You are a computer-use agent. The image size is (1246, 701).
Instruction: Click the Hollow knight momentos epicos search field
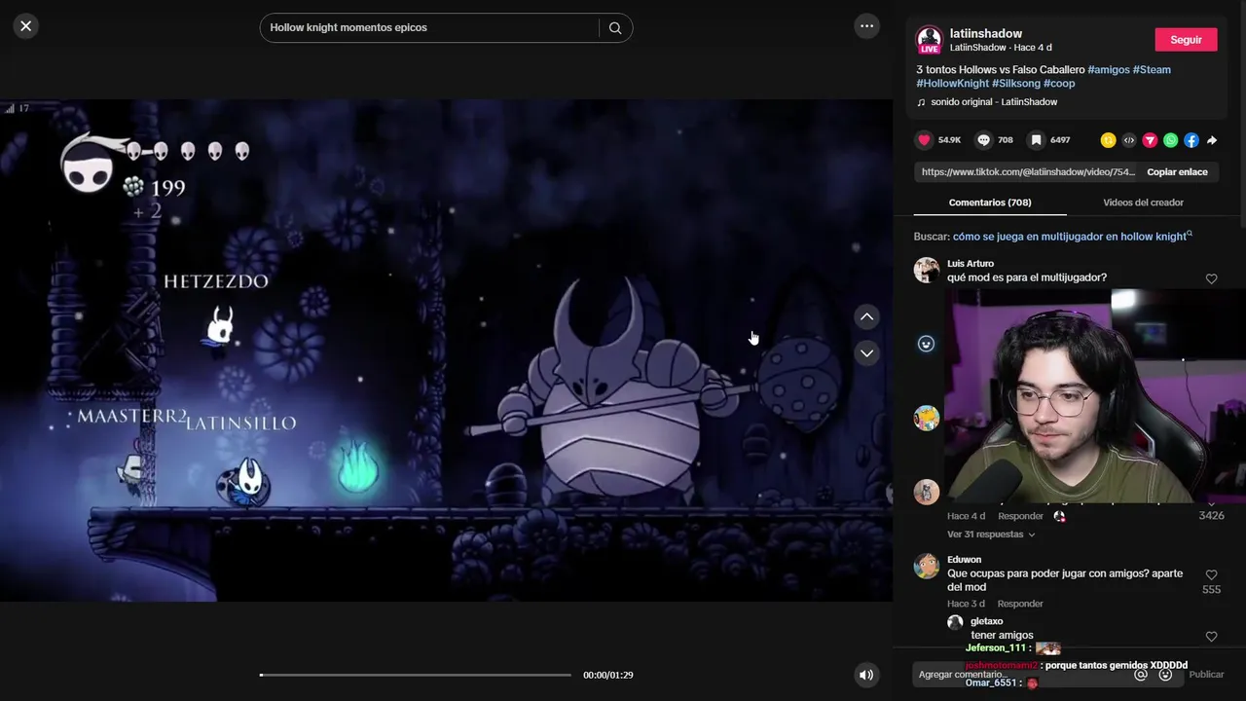tap(429, 28)
